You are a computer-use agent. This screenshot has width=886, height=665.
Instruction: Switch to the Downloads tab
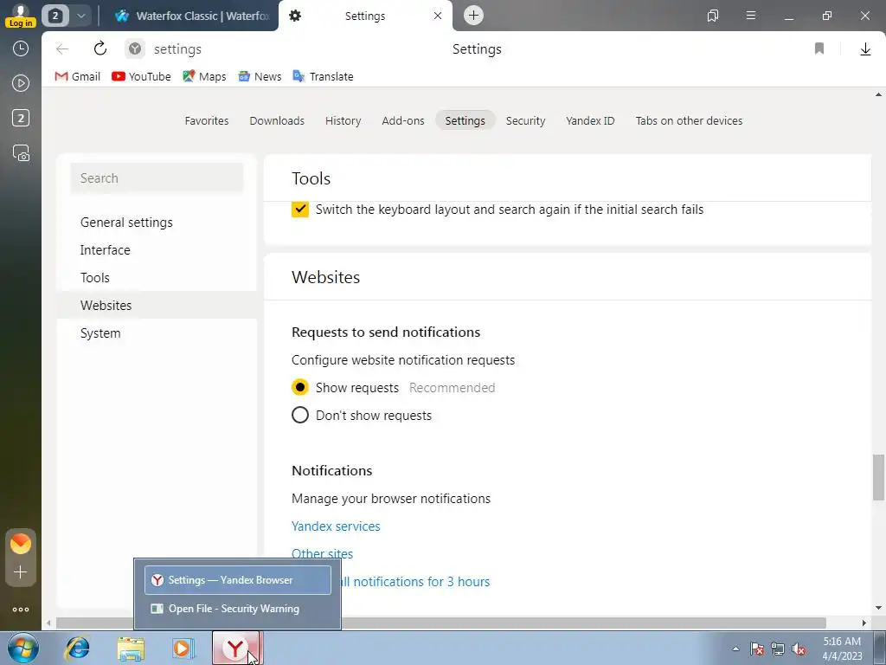click(277, 120)
